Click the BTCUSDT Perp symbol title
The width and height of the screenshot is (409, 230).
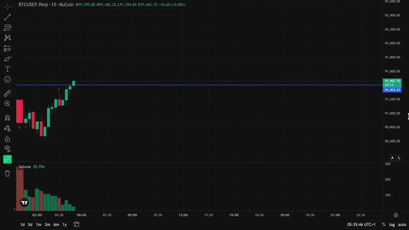click(33, 4)
